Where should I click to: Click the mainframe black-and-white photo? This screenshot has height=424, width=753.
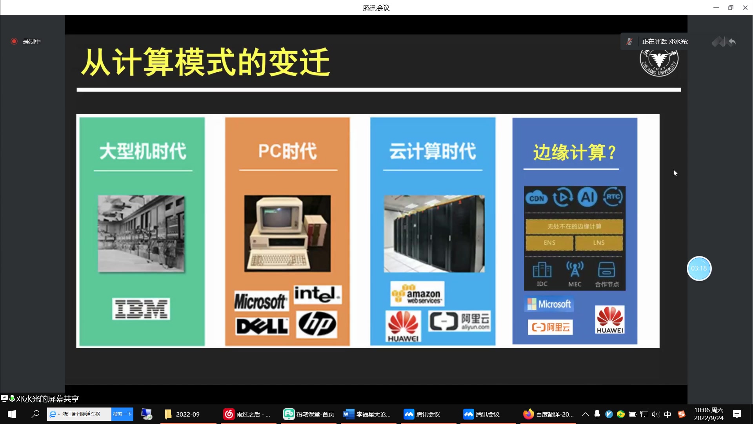click(x=141, y=234)
